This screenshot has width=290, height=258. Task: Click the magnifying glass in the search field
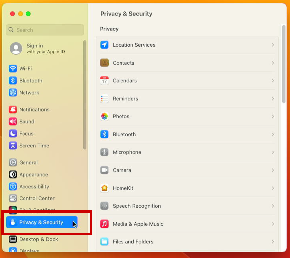click(x=11, y=30)
